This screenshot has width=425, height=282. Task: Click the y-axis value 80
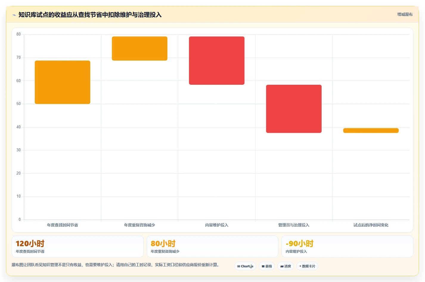coord(18,34)
